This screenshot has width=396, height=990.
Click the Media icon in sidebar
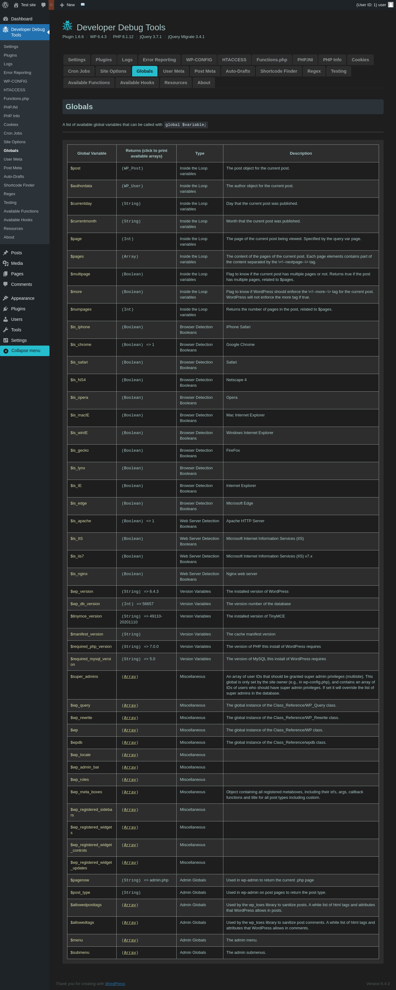tap(6, 263)
